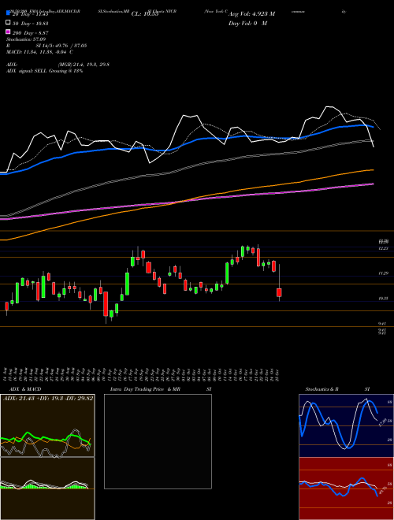Click the 'RSI 14/3: 49.76 / 37.05' readout
This screenshot has width=394, height=520.
[x=46, y=46]
